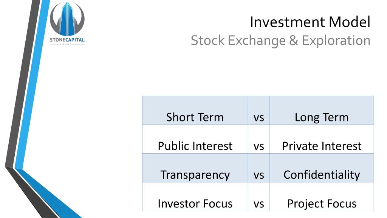Viewport: 387px width, 218px height.
Task: Select the 'Investment Model' title
Action: [x=310, y=22]
